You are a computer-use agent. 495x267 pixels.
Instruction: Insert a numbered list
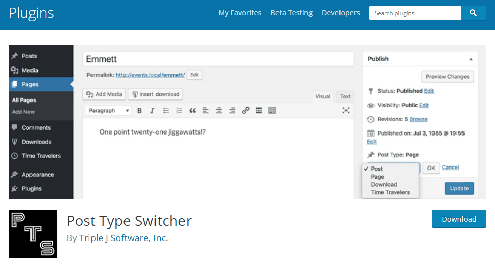click(179, 111)
